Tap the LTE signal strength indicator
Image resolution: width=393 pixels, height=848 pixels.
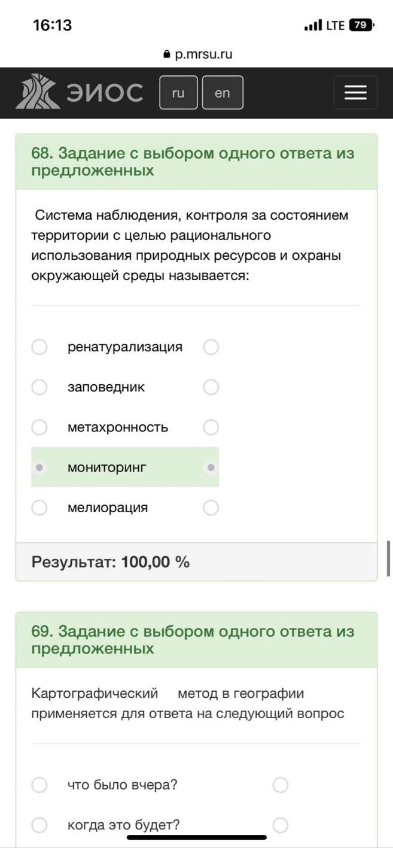[x=313, y=26]
